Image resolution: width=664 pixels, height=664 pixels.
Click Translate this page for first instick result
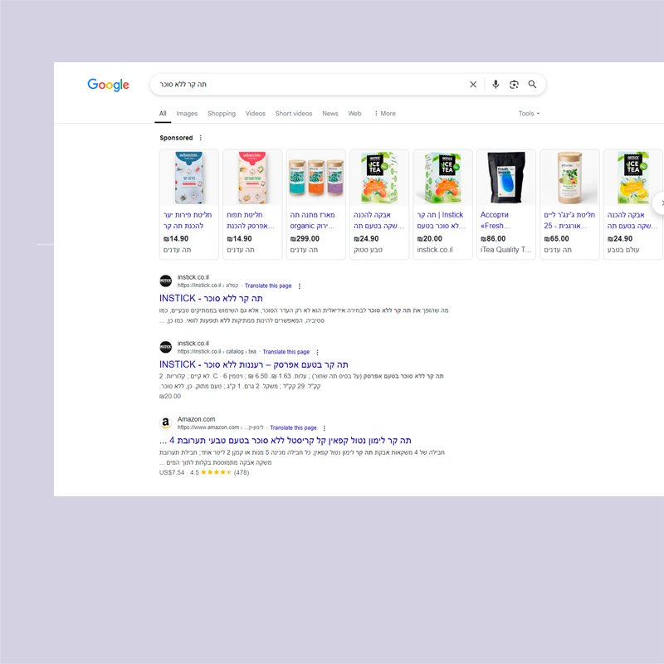pos(268,286)
